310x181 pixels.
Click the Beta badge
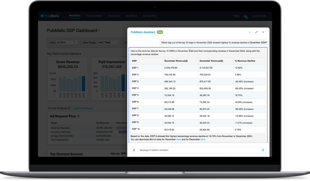click(160, 32)
